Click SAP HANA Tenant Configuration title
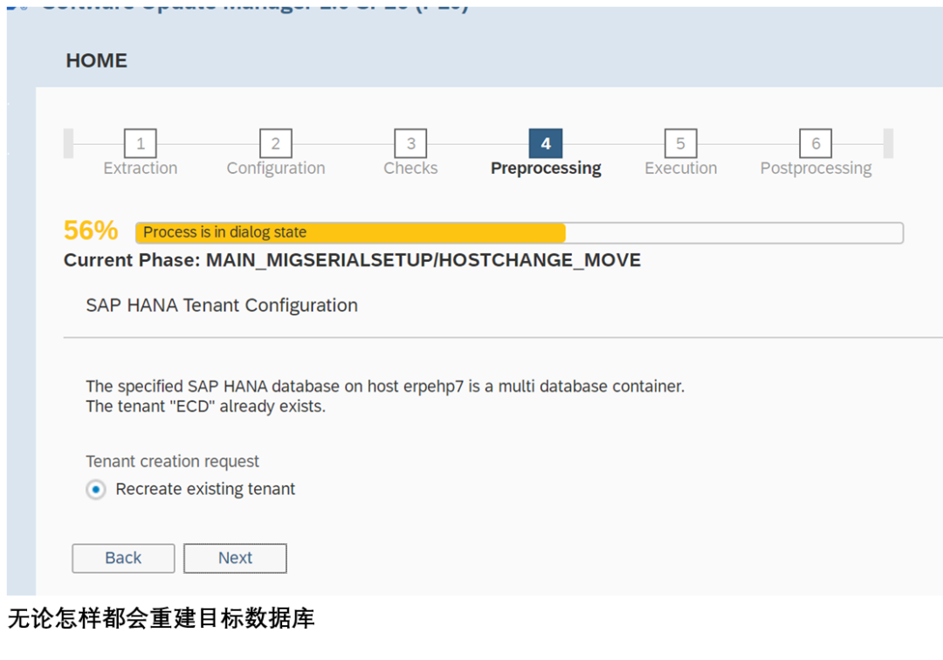Viewport: 943px width, 660px height. pyautogui.click(x=222, y=306)
